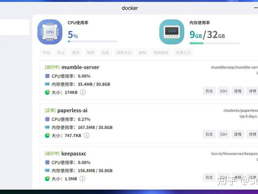
Task: Click the 停止 (stop) button
Action: [61, 53]
